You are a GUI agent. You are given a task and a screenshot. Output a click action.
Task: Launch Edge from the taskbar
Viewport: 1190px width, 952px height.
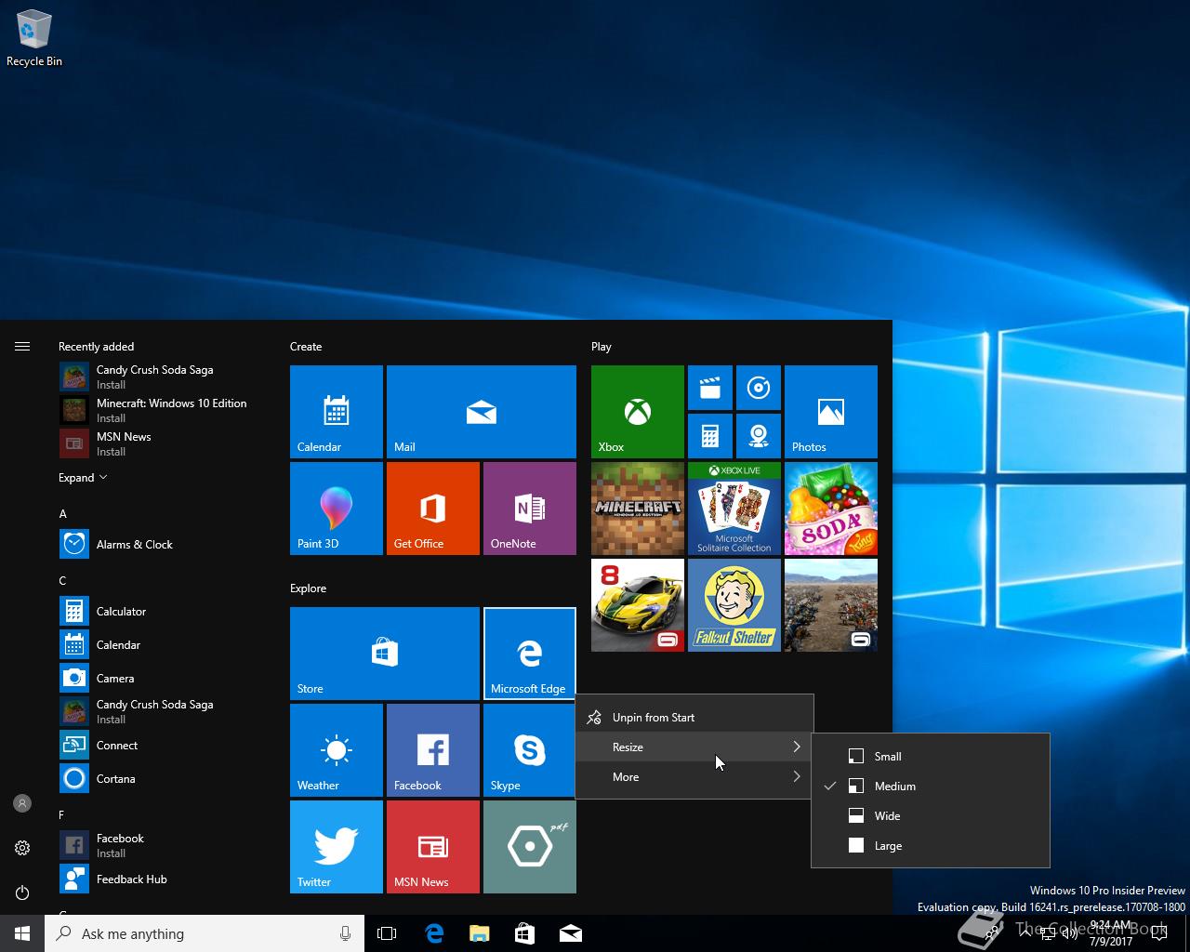click(x=434, y=933)
